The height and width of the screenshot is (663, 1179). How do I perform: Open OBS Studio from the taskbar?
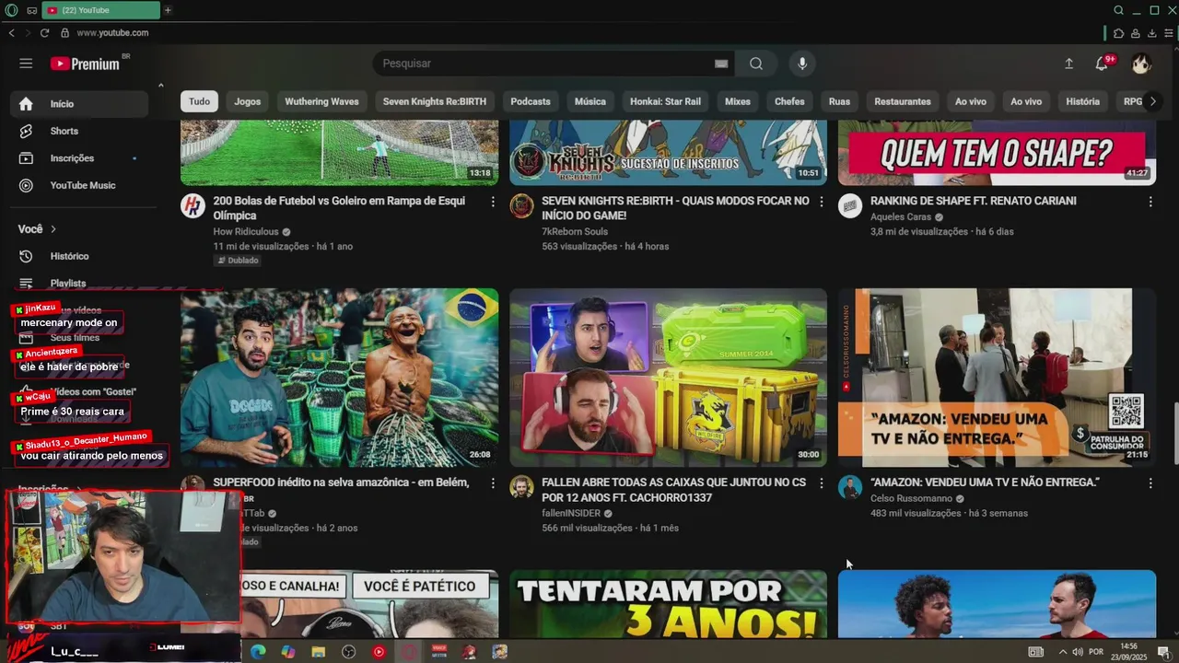coord(348,651)
